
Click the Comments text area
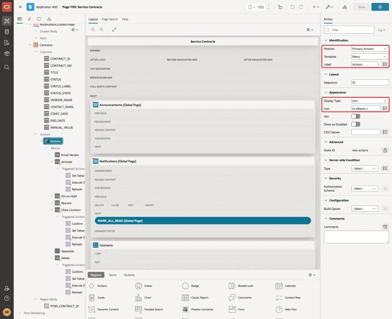click(x=356, y=237)
